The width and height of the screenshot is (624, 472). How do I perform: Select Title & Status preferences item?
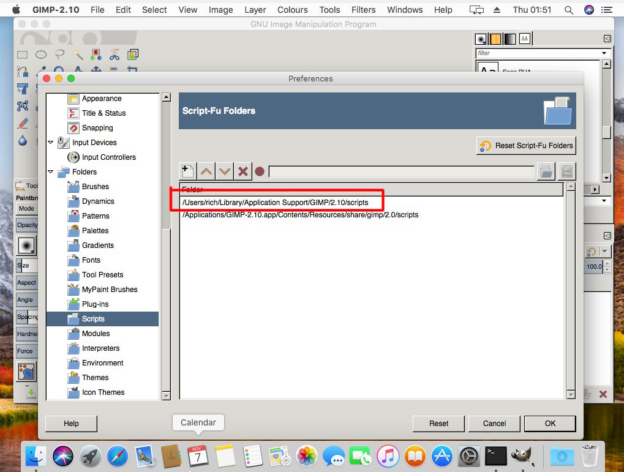103,113
